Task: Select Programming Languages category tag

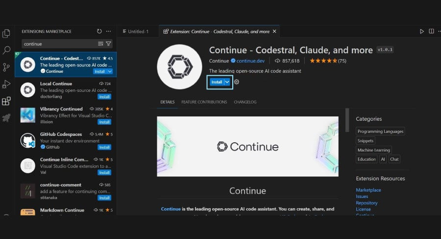Action: (380, 131)
